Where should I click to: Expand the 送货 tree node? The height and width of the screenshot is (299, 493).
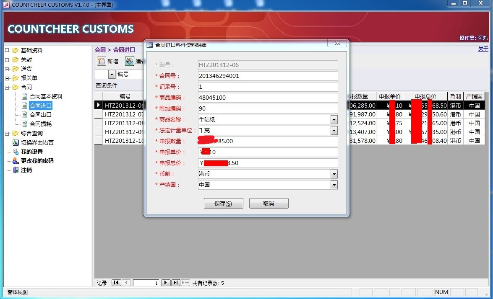(x=7, y=69)
